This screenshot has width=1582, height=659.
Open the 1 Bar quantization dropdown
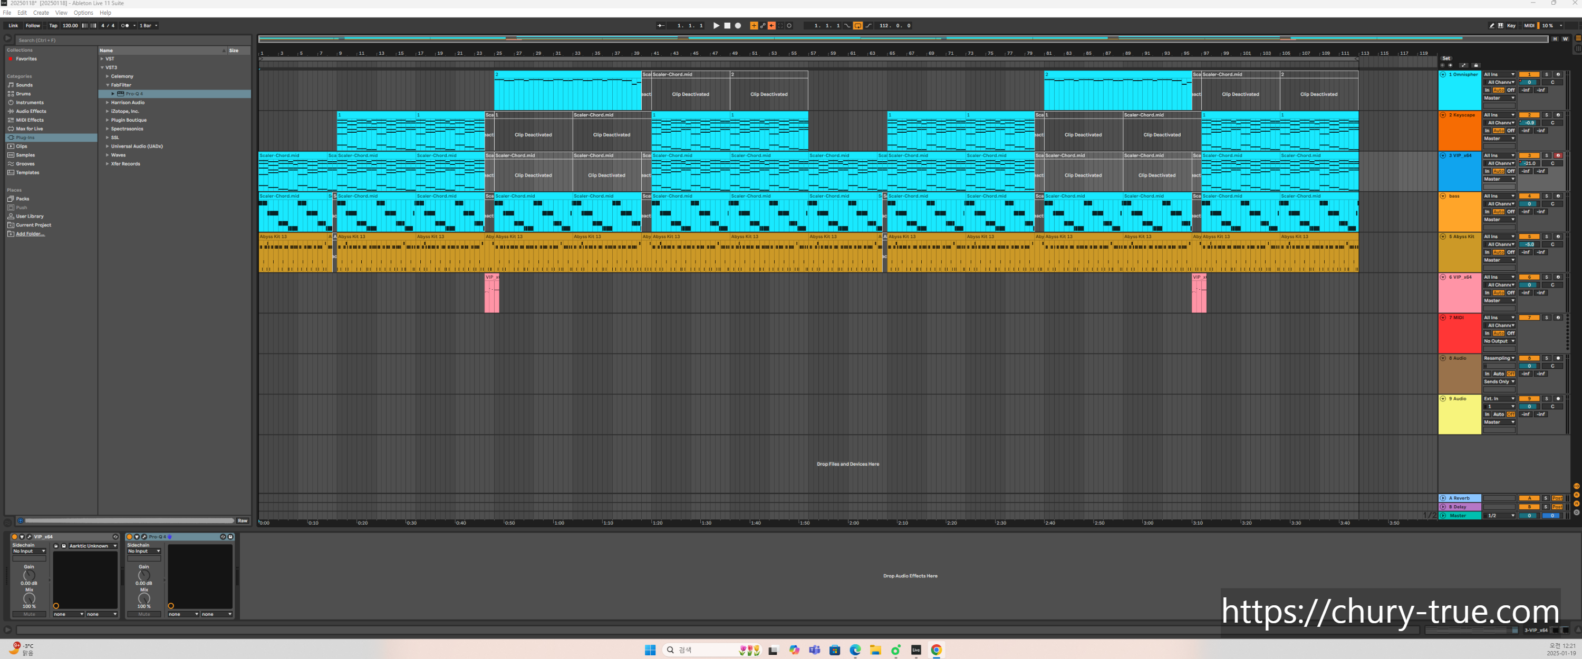(148, 26)
